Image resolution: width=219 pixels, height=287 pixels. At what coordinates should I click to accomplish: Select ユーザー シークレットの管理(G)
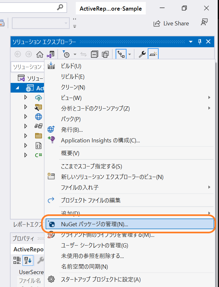coord(129,245)
